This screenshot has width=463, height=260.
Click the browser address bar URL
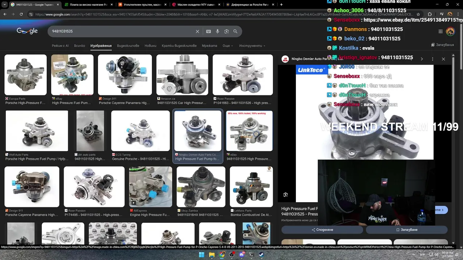[224, 14]
